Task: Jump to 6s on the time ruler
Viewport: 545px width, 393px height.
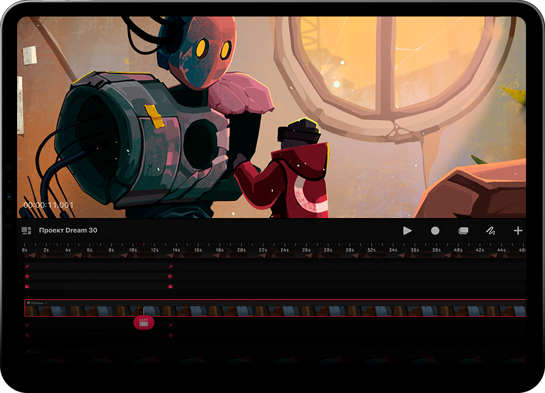Action: coord(90,250)
